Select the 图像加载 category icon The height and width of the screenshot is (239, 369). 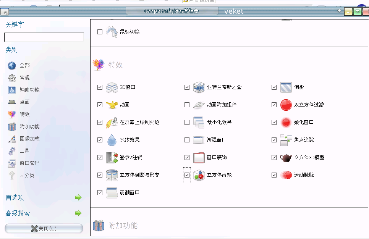pyautogui.click(x=12, y=139)
